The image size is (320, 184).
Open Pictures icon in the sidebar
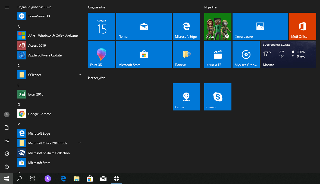coord(7,141)
